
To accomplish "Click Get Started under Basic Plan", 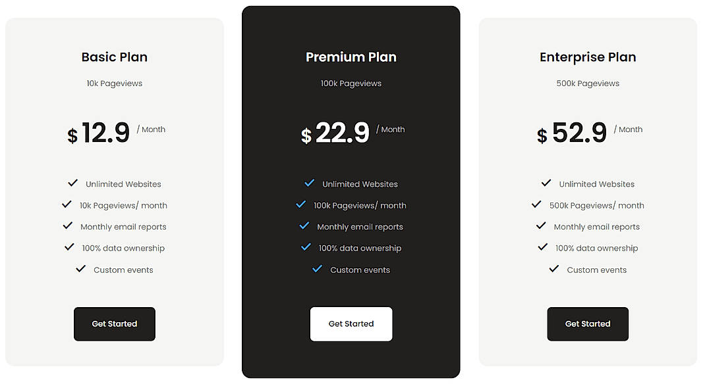I will [114, 324].
